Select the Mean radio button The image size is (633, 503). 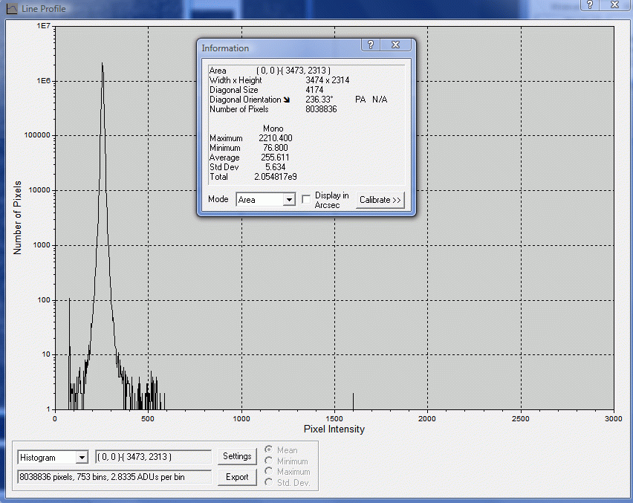click(x=268, y=450)
